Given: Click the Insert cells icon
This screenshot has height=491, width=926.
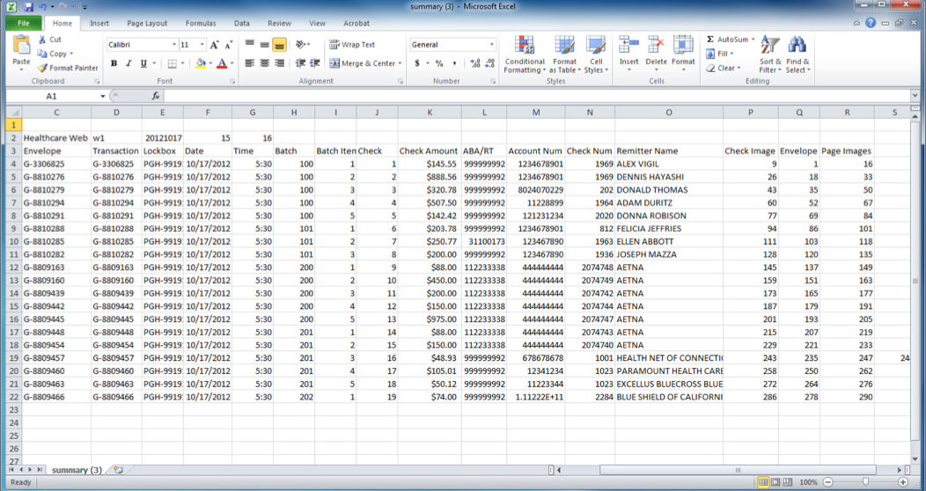Looking at the screenshot, I should click(629, 45).
